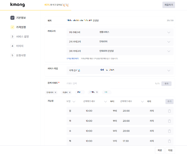Go to 기본정보 step

pos(21,18)
